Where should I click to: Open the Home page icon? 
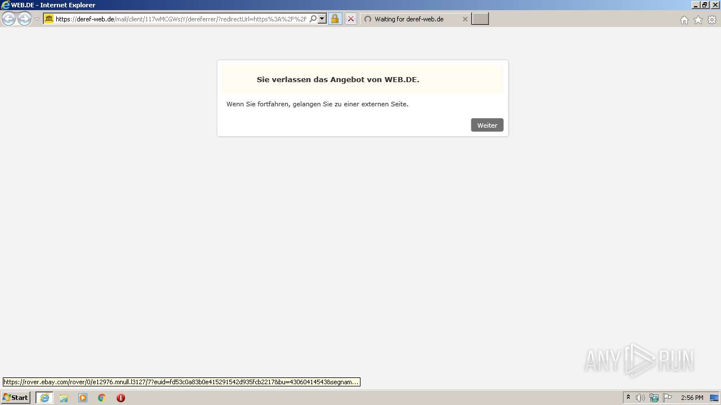tap(684, 20)
